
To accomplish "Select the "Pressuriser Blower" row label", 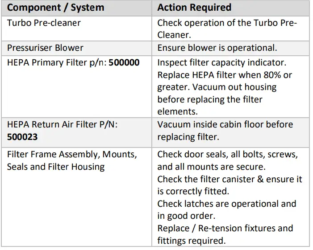I will coord(45,48).
